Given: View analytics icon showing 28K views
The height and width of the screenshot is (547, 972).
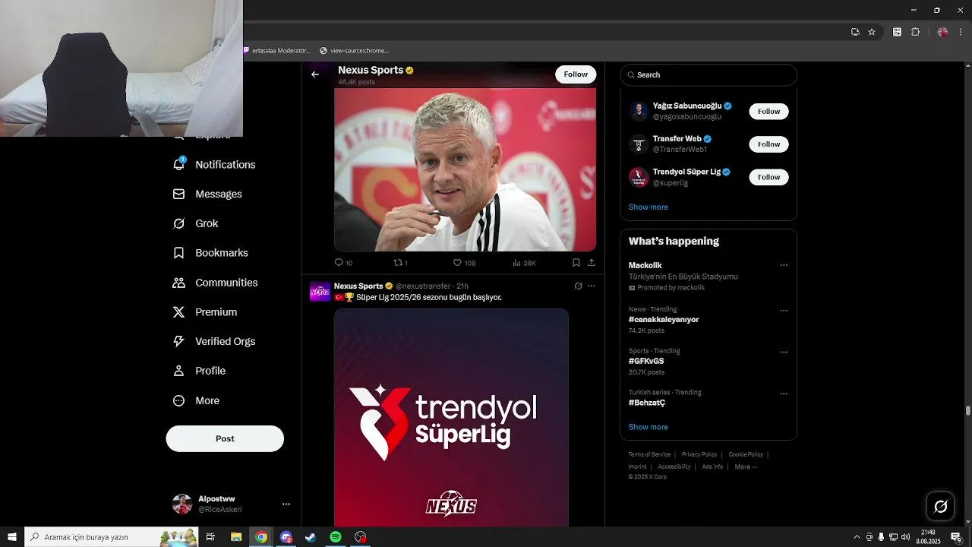Looking at the screenshot, I should point(516,262).
